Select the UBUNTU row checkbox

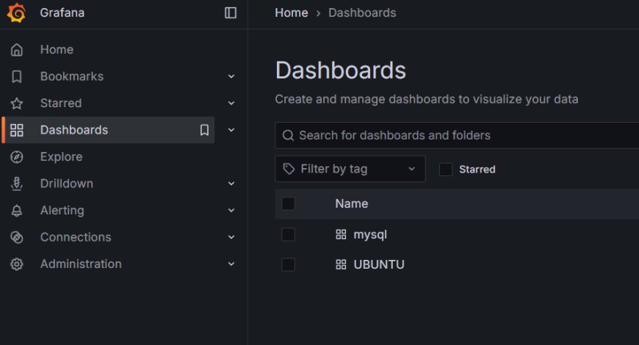pos(288,264)
